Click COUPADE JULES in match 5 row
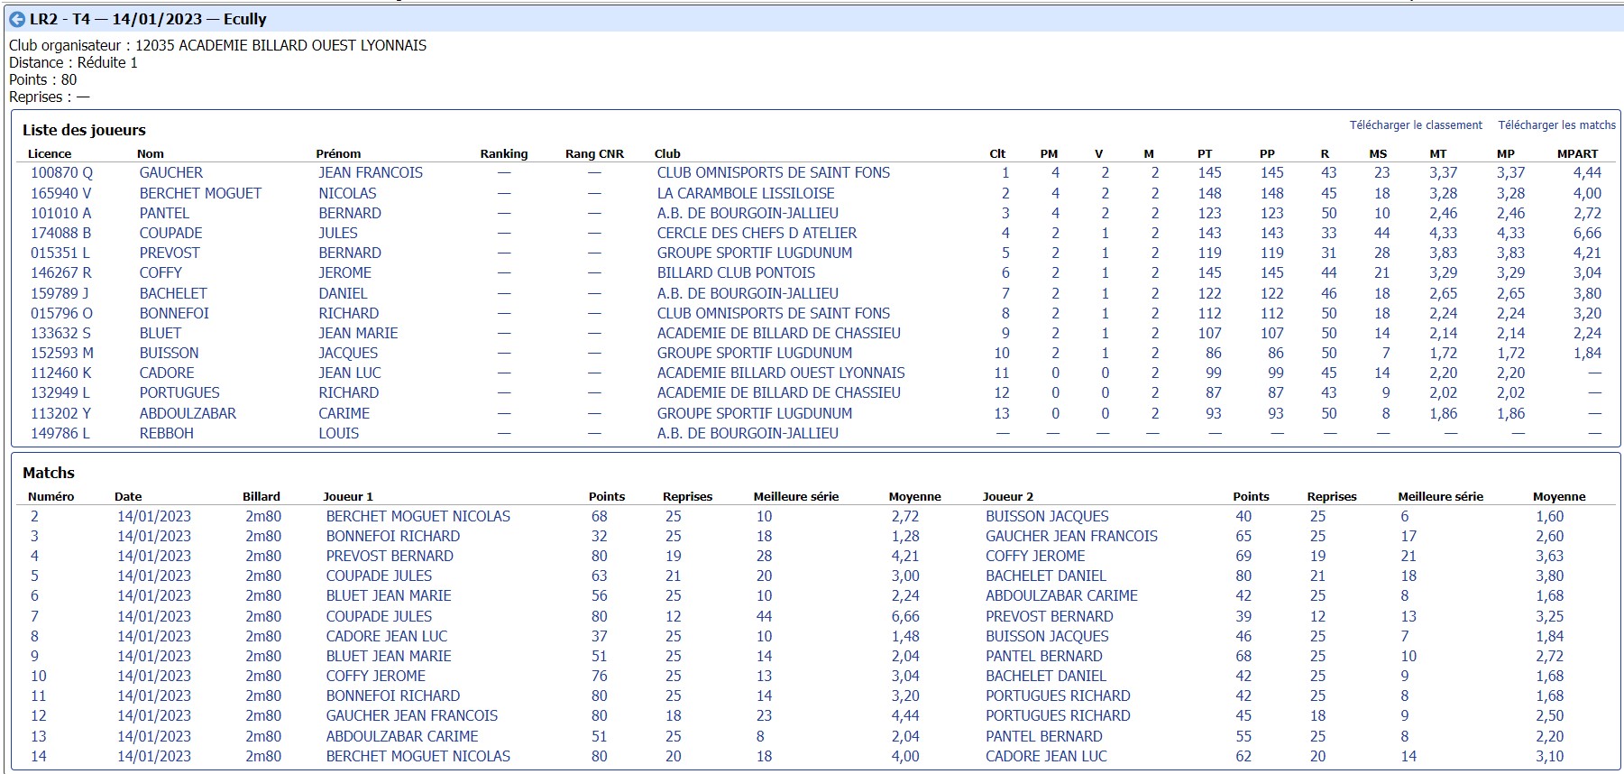This screenshot has height=774, width=1624. [x=379, y=576]
